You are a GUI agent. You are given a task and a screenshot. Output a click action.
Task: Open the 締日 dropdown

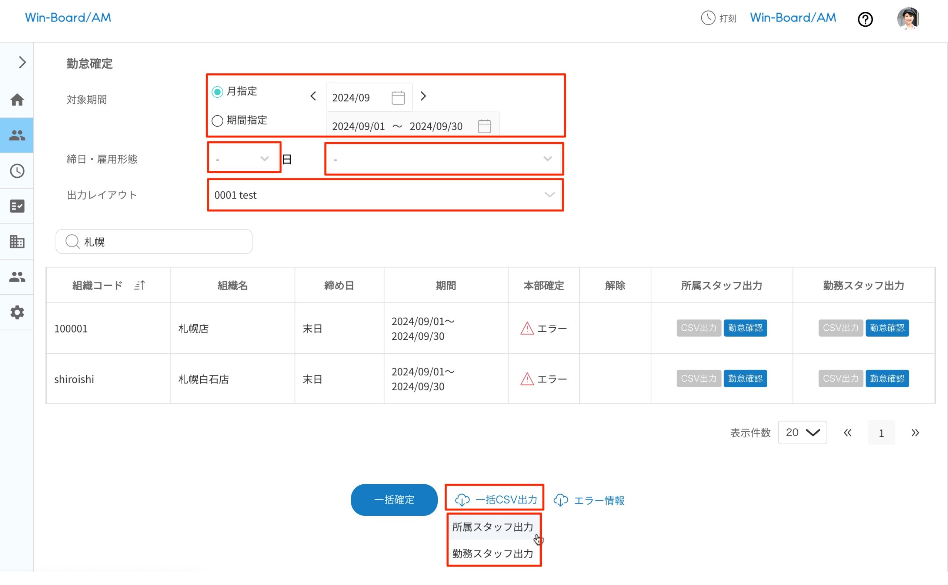point(244,158)
